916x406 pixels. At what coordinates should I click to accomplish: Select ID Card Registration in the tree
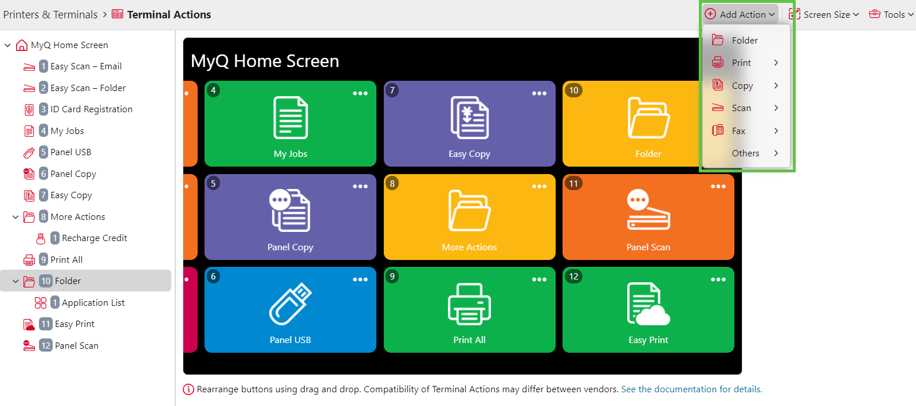[x=91, y=109]
